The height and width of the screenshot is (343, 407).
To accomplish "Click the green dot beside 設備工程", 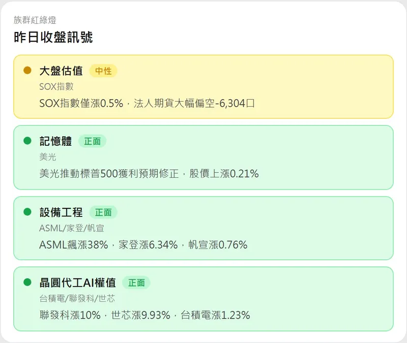I will click(x=28, y=211).
